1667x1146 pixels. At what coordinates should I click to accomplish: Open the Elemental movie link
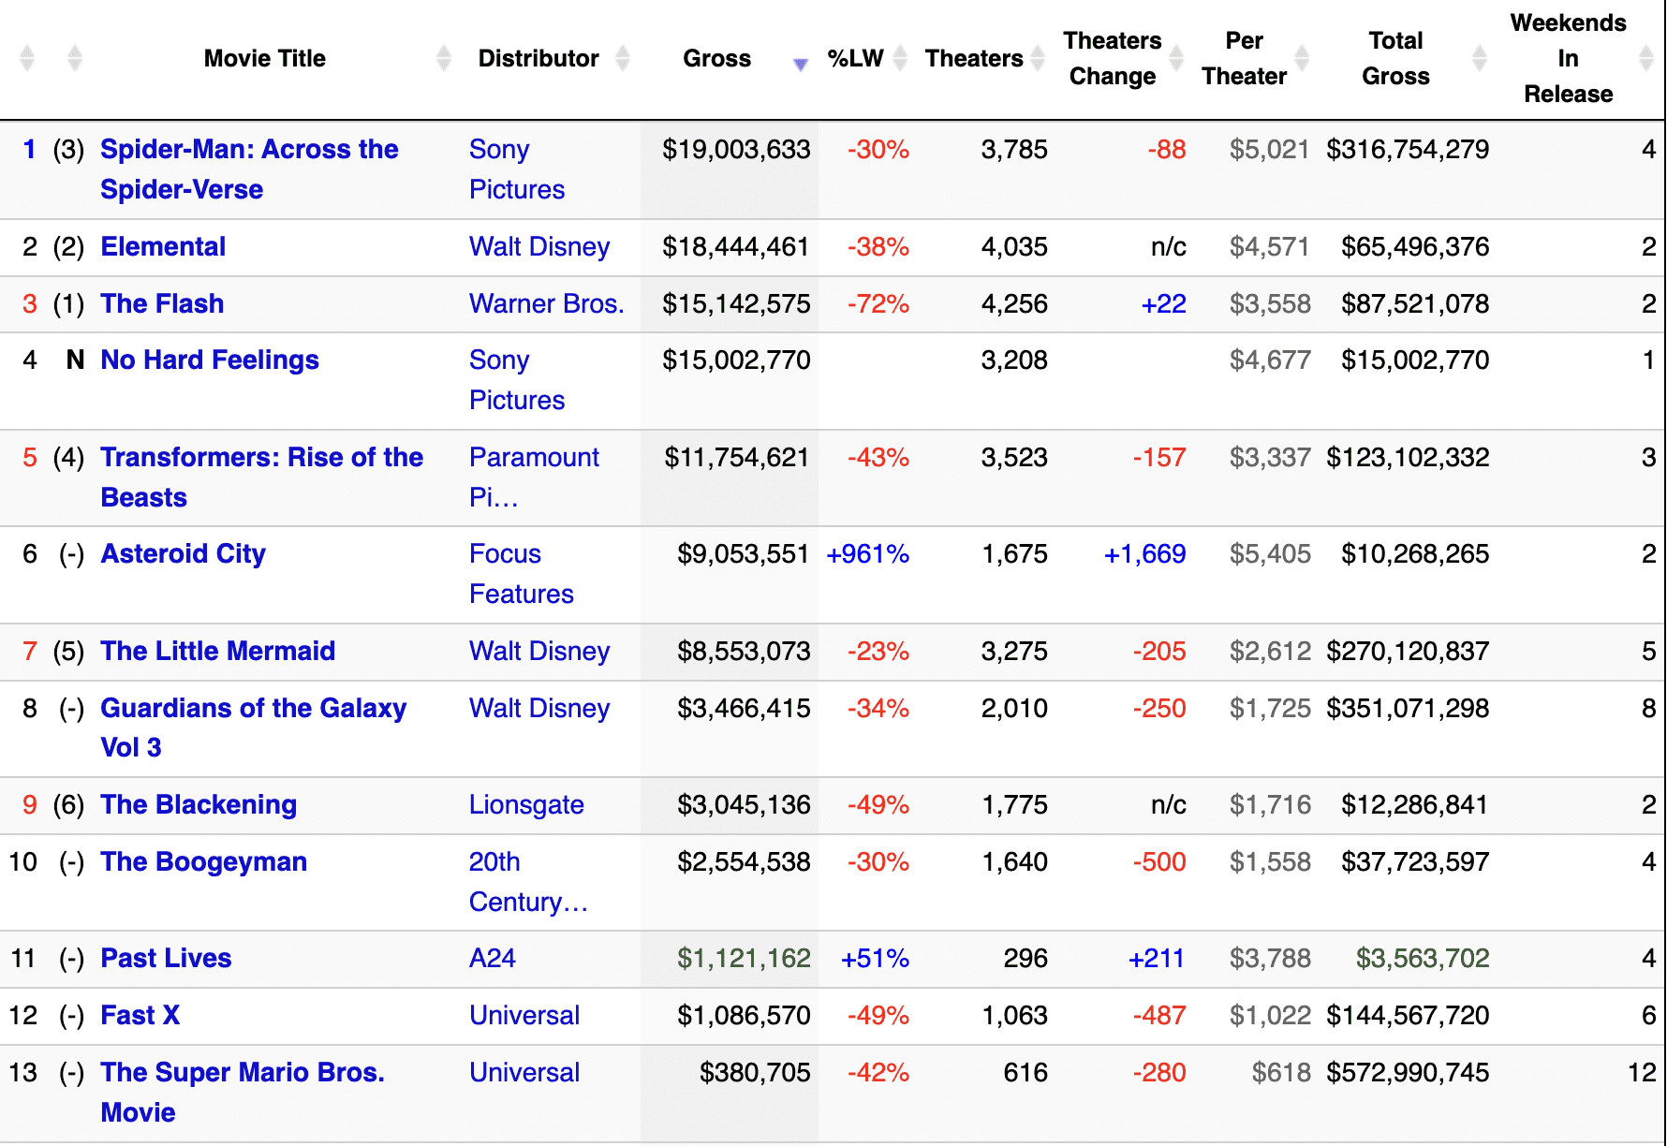[x=163, y=246]
